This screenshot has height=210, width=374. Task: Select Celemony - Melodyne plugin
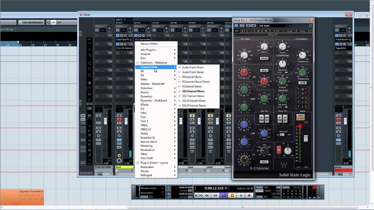(156, 63)
